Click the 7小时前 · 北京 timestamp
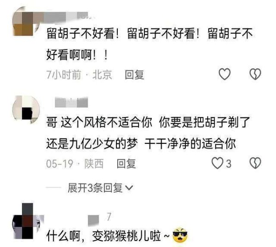Screen dimensions: 276x247 79,75
